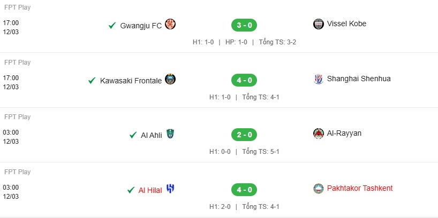Click the Shanghai Shenhua team logo
Screen dimensions: 438x218
coord(319,79)
